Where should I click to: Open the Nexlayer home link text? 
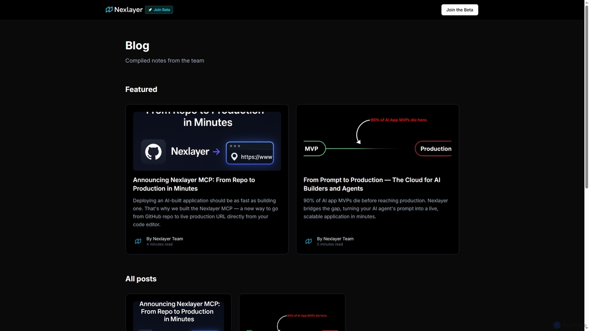tap(128, 10)
